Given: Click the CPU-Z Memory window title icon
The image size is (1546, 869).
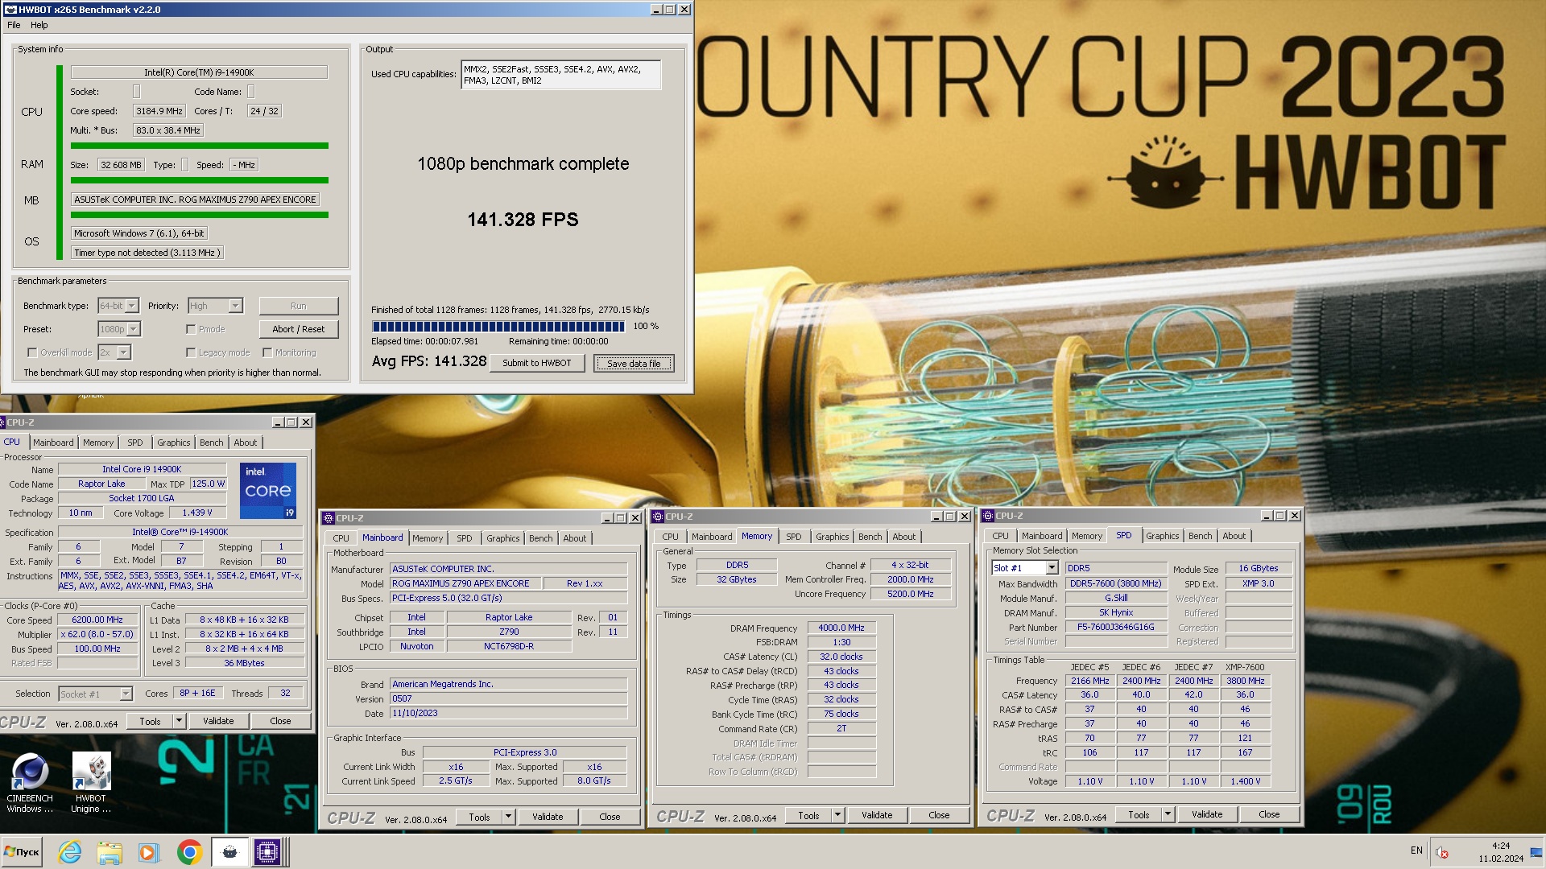Looking at the screenshot, I should 659,517.
